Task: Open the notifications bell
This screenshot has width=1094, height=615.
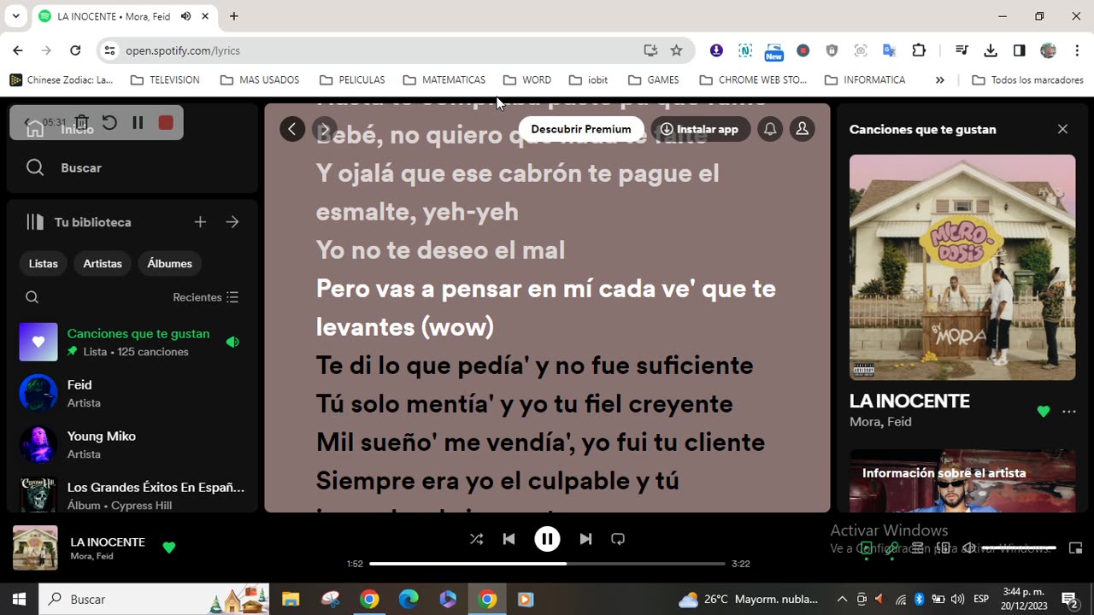Action: click(770, 129)
